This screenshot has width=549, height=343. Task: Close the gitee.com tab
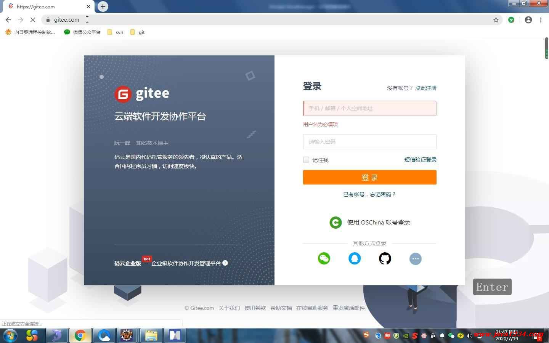pyautogui.click(x=88, y=6)
